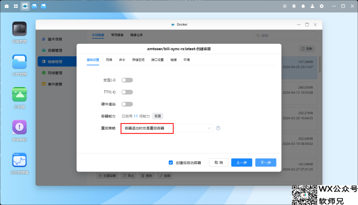
Task: Select 本地镜像 tab in Docker window
Action: click(x=98, y=35)
